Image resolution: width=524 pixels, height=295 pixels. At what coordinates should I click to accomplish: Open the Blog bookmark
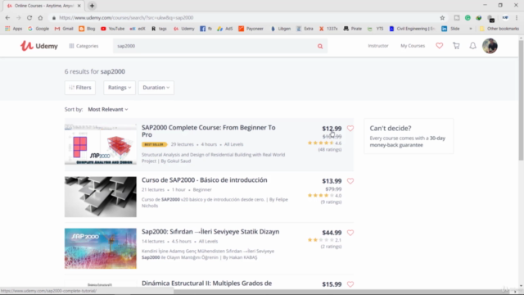(x=87, y=29)
